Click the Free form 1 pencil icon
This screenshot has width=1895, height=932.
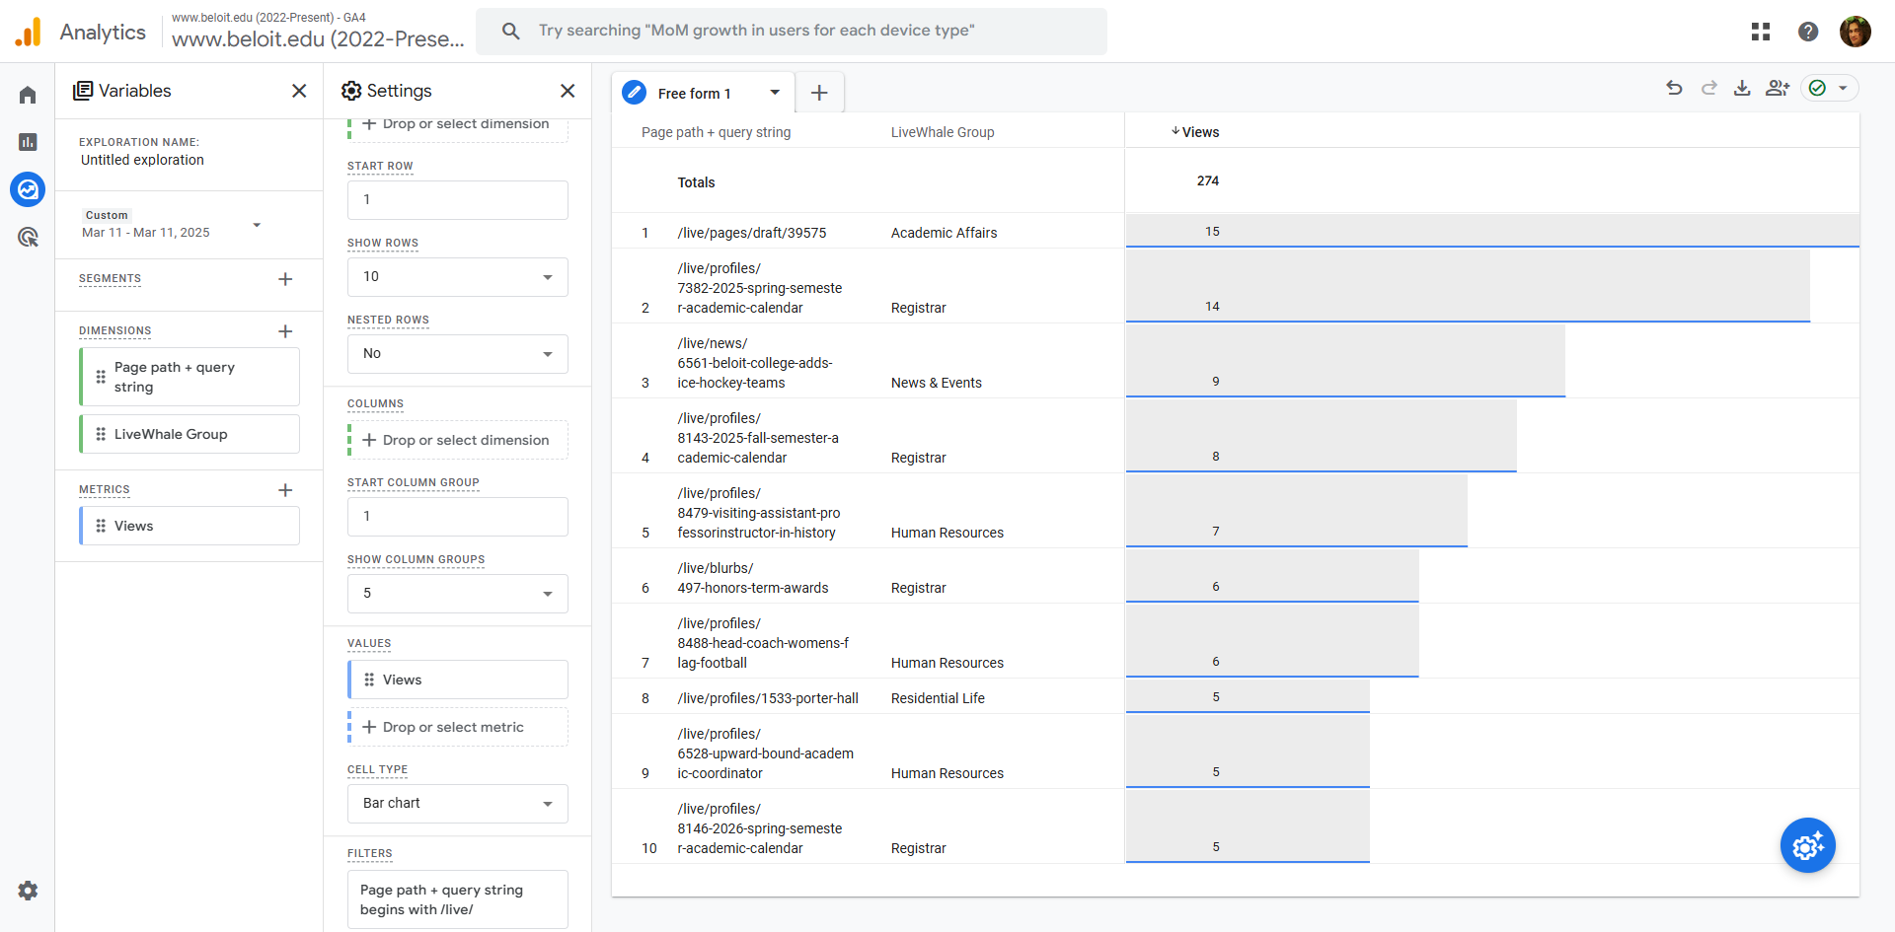[x=635, y=93]
